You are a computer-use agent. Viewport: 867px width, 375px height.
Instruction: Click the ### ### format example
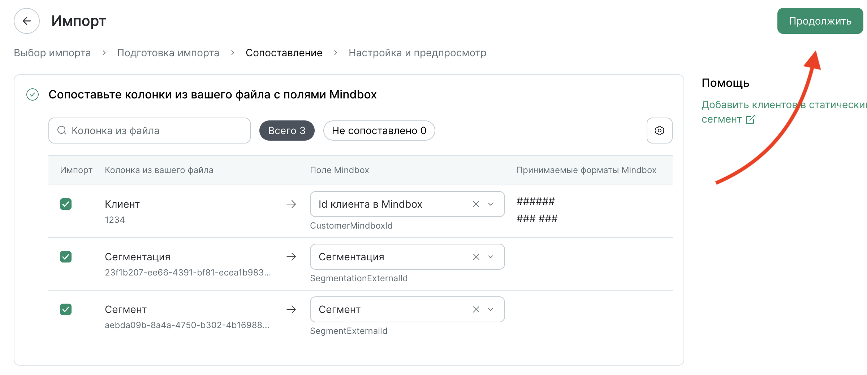[537, 219]
